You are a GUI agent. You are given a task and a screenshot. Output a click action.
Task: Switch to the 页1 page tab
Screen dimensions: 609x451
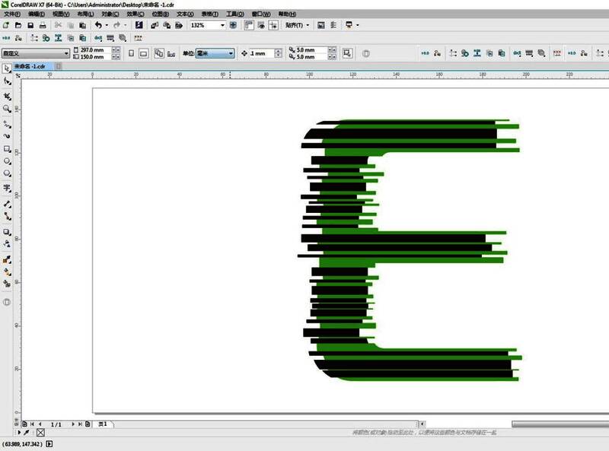click(x=102, y=424)
